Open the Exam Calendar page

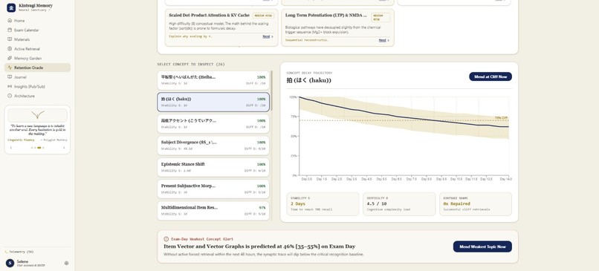[x=37, y=30]
